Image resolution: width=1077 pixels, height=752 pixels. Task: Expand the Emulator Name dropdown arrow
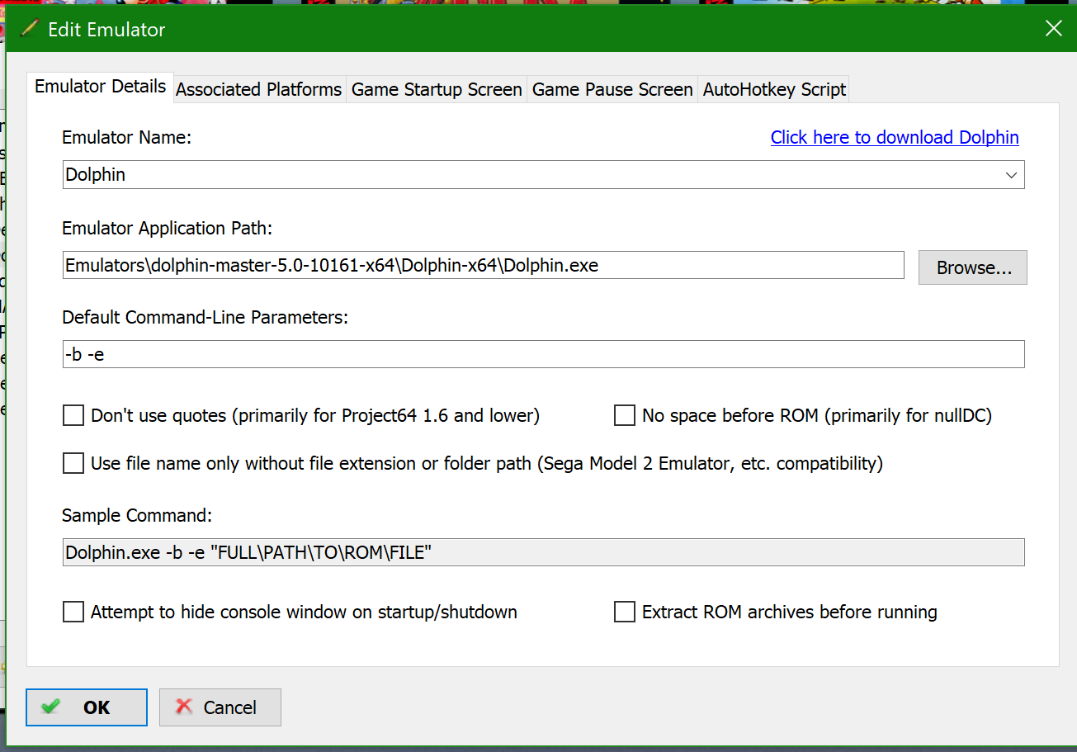(1011, 175)
